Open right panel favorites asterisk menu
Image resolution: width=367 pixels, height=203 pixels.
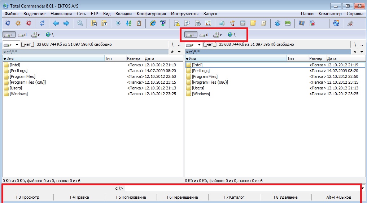[x=355, y=52]
